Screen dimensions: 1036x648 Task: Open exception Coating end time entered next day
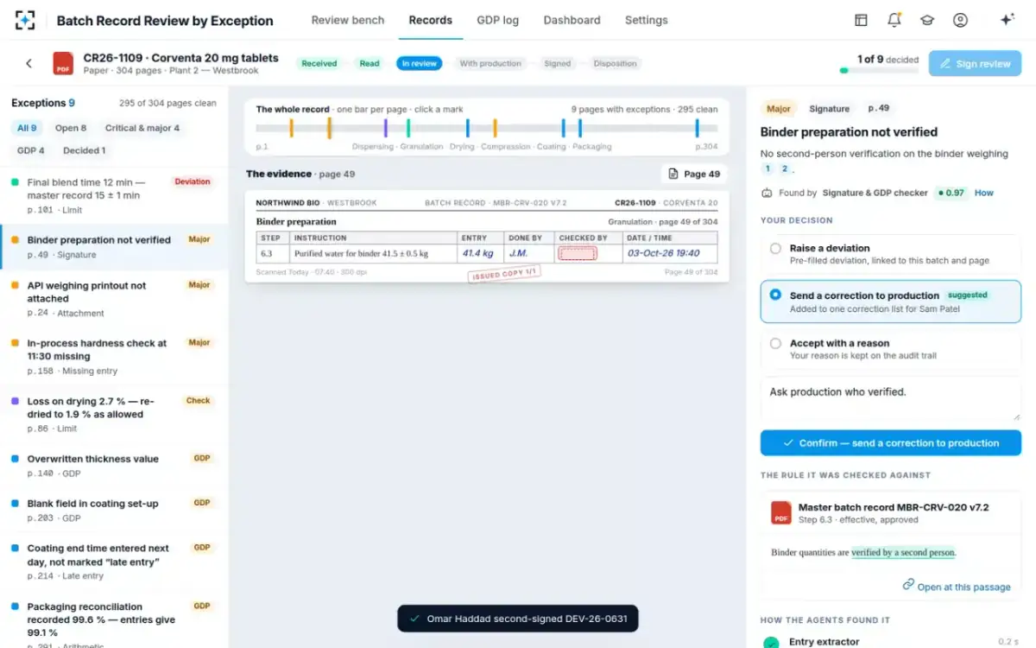coord(114,562)
